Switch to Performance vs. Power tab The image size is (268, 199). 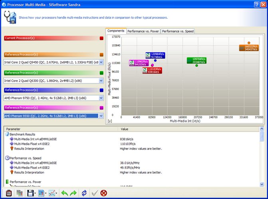[x=143, y=31]
